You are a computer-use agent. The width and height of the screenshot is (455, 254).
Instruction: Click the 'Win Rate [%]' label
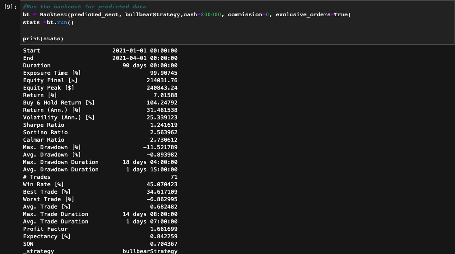point(43,184)
